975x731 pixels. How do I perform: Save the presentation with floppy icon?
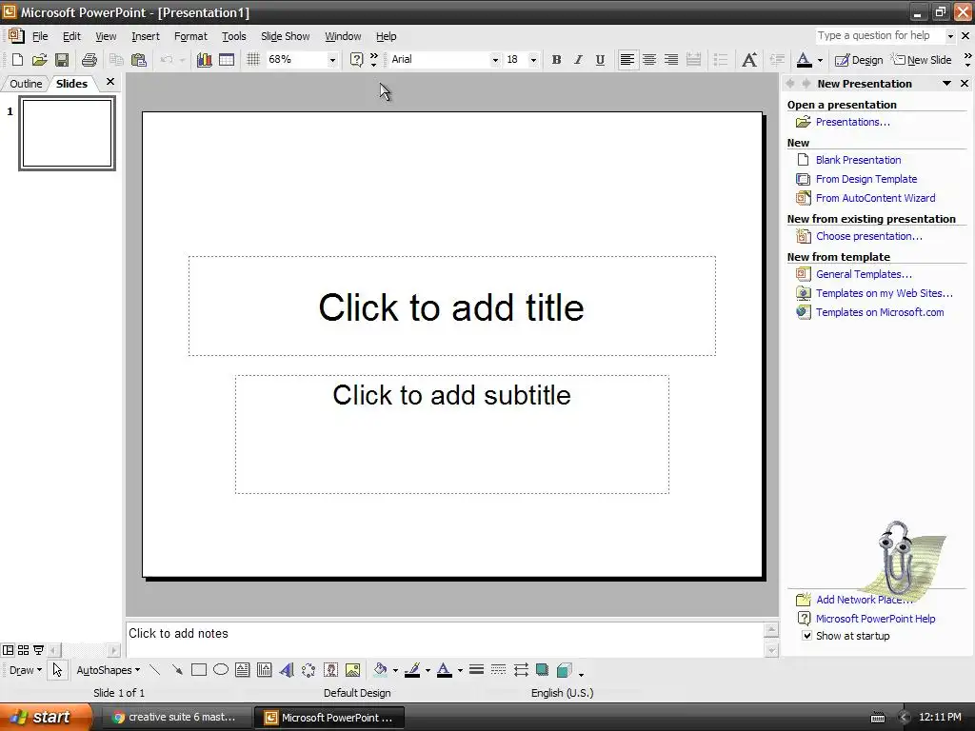click(x=62, y=60)
